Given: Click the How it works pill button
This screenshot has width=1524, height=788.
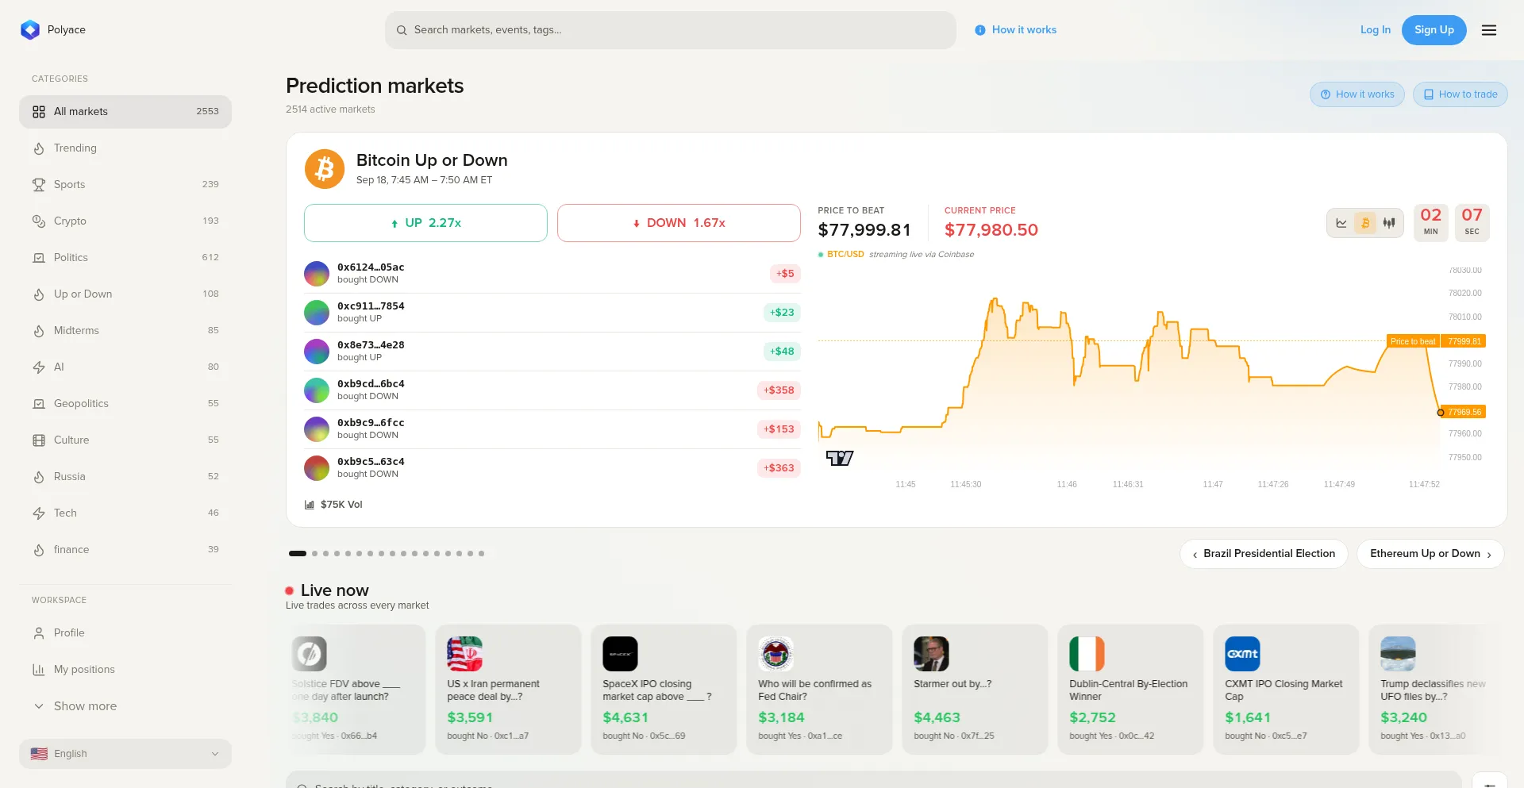Looking at the screenshot, I should pos(1357,94).
